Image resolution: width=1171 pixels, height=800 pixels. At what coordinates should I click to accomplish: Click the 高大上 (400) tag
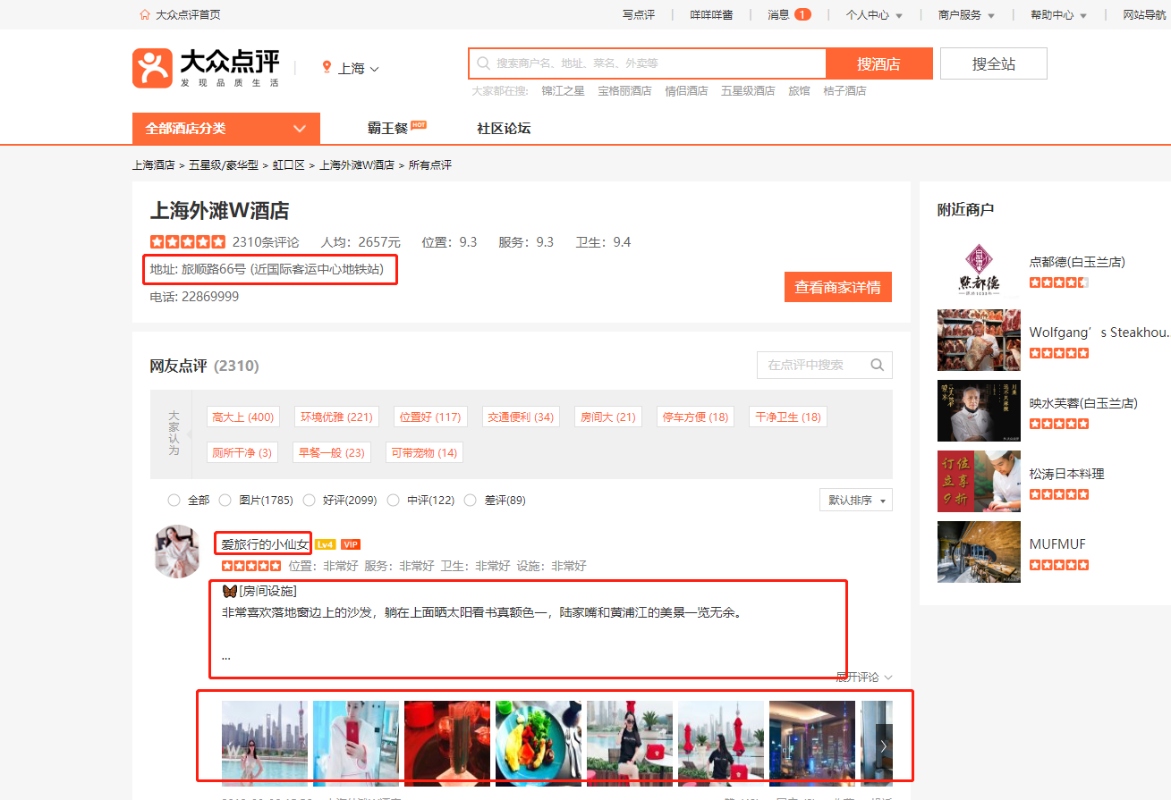click(243, 417)
